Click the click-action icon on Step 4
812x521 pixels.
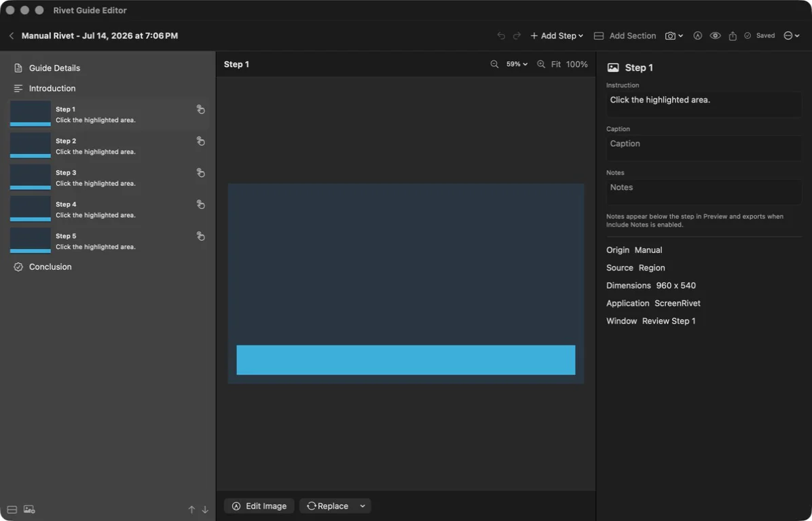tap(200, 204)
